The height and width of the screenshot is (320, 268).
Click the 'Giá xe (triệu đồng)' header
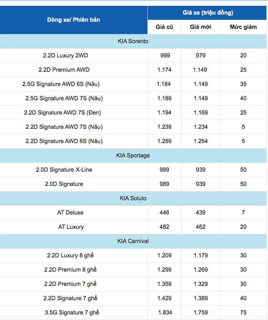[208, 13]
